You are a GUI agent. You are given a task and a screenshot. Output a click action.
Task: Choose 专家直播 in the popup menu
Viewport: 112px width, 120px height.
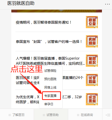click(x=50, y=96)
